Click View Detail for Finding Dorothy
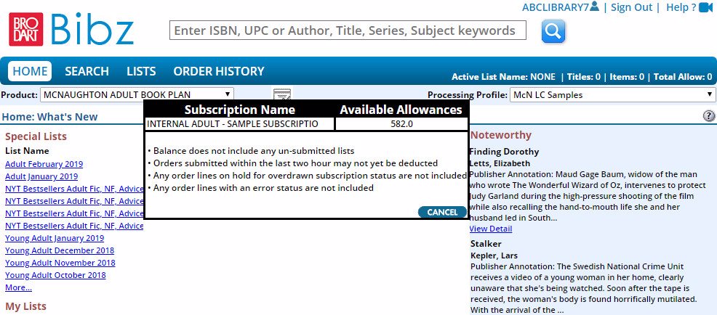 coord(491,229)
